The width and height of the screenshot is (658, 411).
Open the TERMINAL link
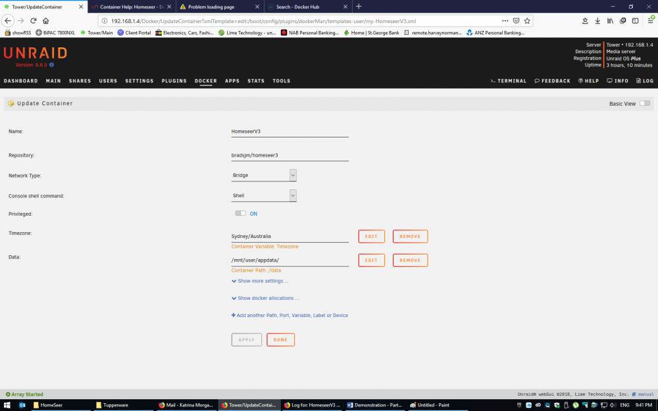(x=508, y=80)
